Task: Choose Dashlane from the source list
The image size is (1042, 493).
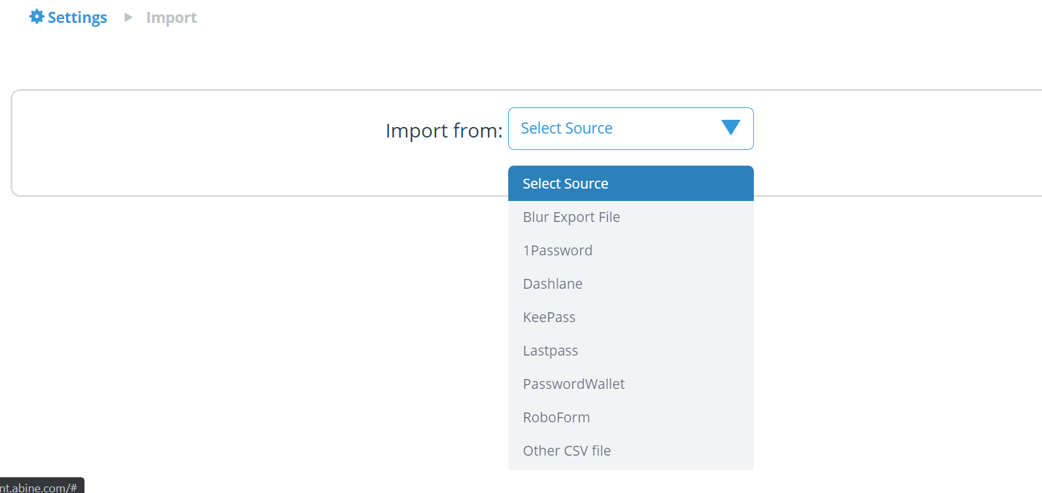Action: click(631, 284)
